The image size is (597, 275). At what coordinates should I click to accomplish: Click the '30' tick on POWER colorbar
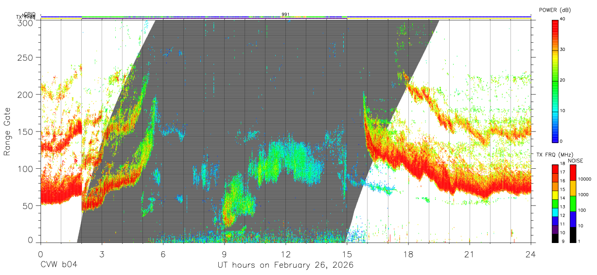point(562,49)
